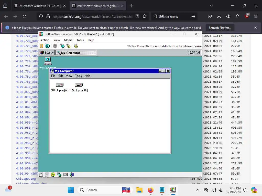262x196 pixels.
Task: Click the My Computer taskbar button in Chicago
Action: pyautogui.click(x=76, y=53)
